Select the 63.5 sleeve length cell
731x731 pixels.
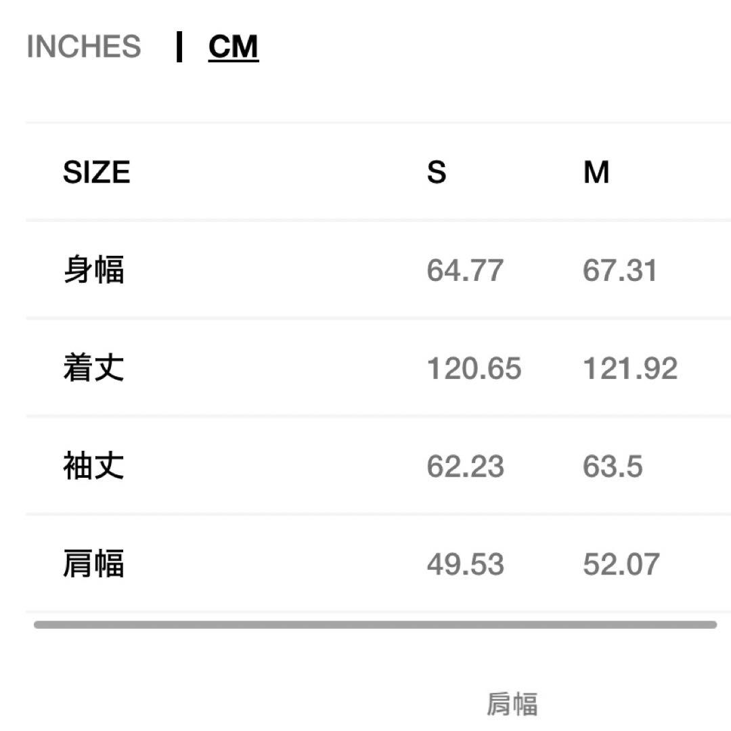pyautogui.click(x=613, y=466)
